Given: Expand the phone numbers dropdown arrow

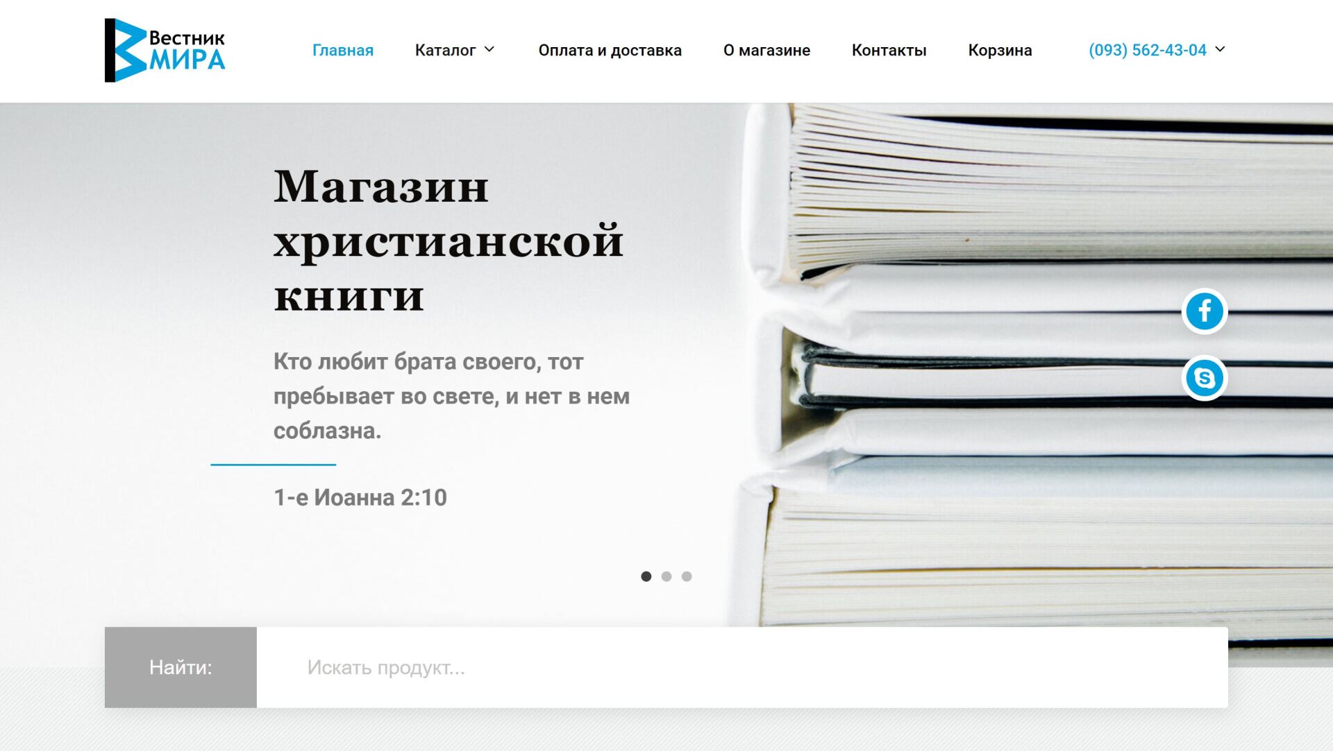Looking at the screenshot, I should click(x=1221, y=49).
